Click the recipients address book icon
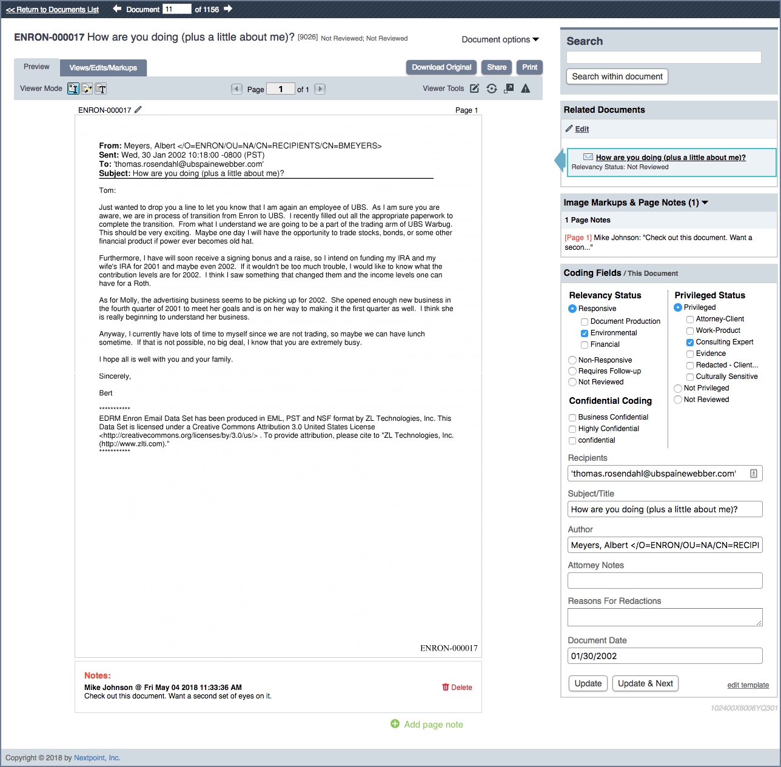781x767 pixels. pos(754,474)
